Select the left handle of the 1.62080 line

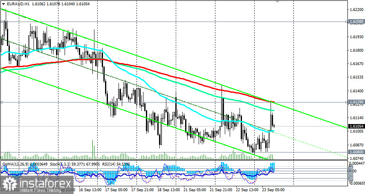click(1, 22)
